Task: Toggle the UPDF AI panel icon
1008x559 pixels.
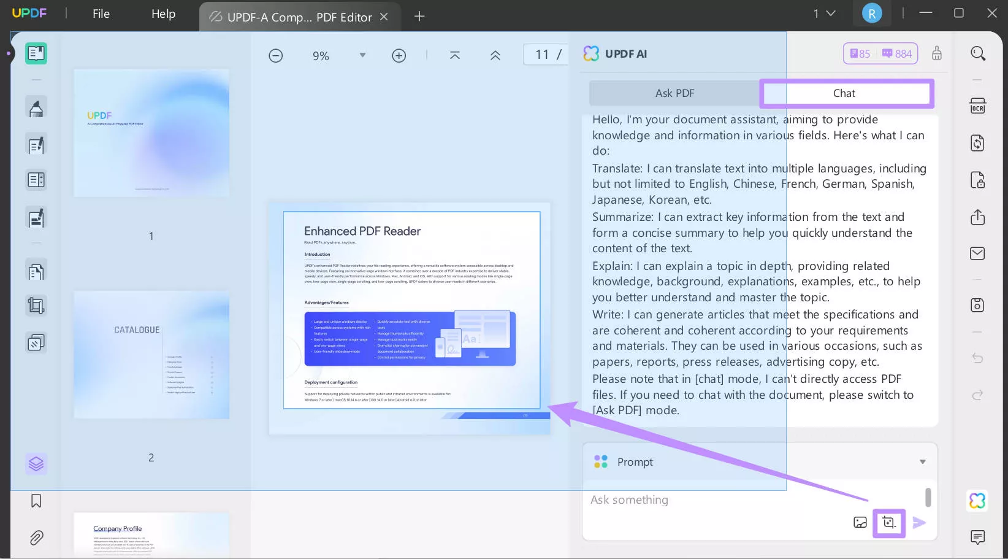Action: [977, 501]
